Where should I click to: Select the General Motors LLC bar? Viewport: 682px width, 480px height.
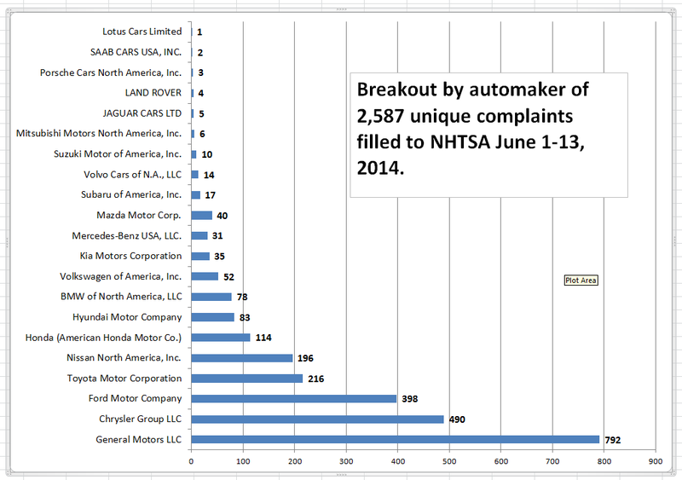pyautogui.click(x=395, y=440)
